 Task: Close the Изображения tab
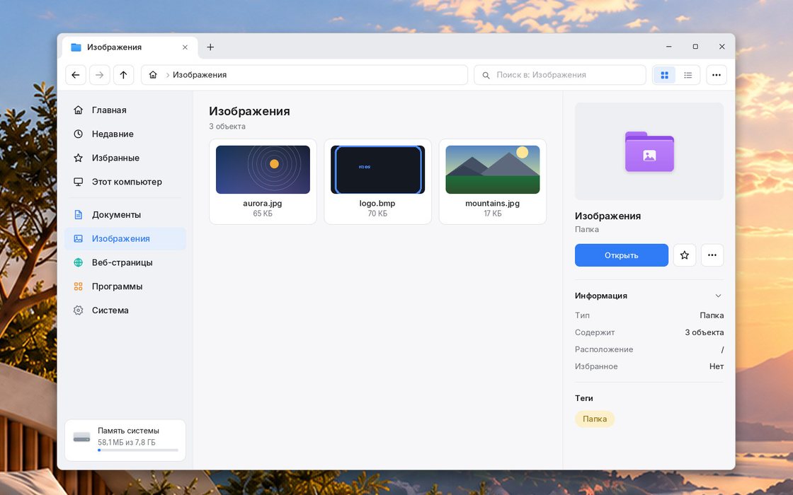pyautogui.click(x=185, y=47)
